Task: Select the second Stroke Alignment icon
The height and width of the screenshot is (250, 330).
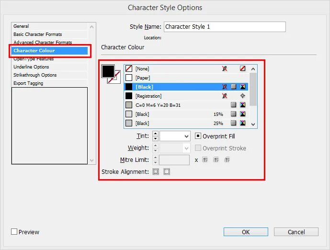Action: point(167,172)
